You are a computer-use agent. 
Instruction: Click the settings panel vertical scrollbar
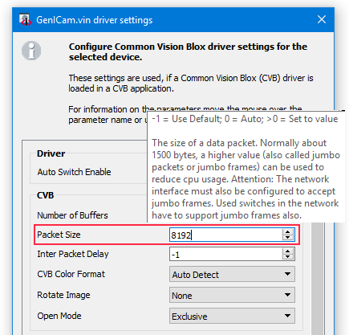(x=318, y=279)
